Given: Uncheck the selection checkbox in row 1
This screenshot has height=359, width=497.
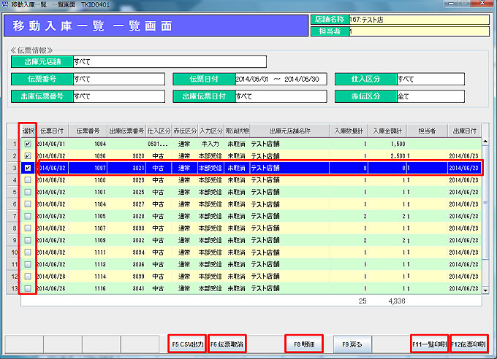Looking at the screenshot, I should tap(27, 144).
